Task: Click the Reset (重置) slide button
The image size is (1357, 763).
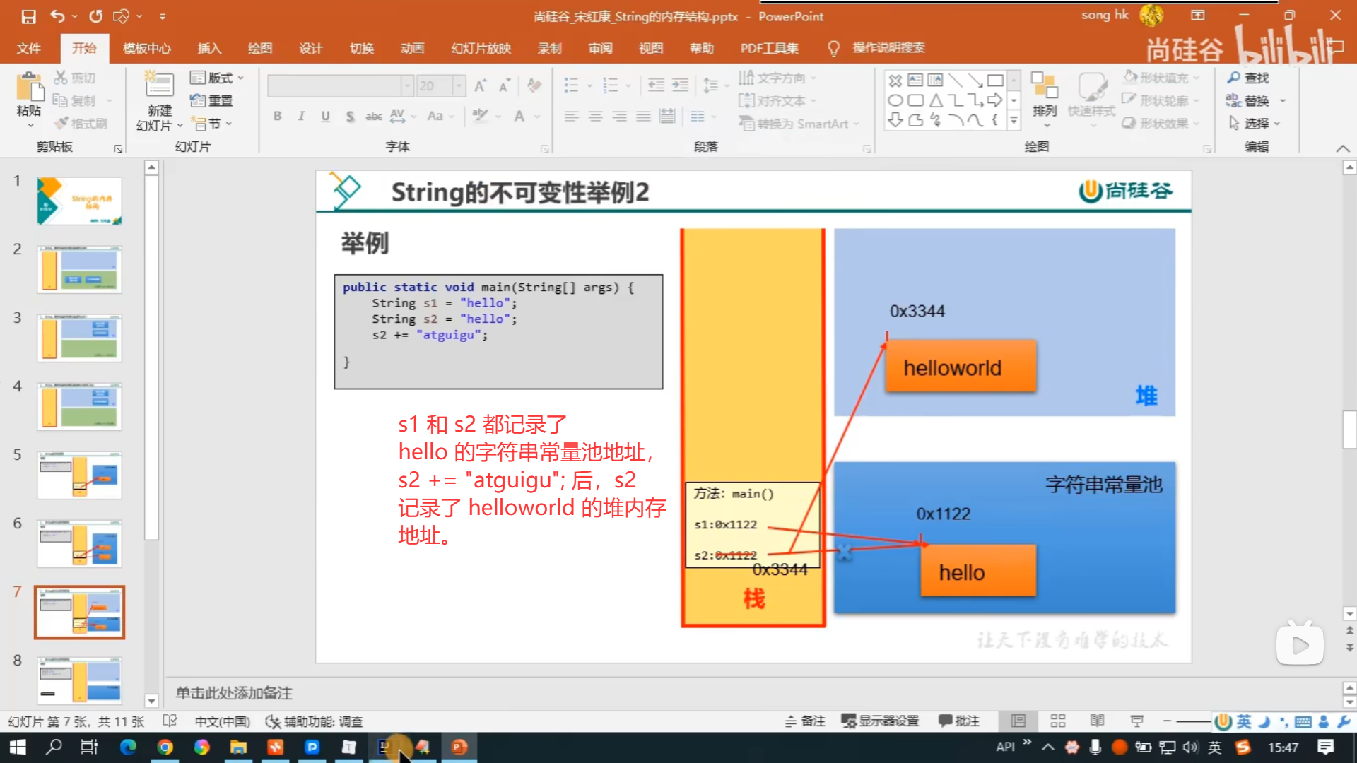Action: 212,101
